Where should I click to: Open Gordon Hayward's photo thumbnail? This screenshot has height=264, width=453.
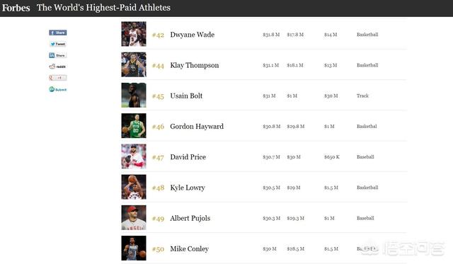(x=134, y=126)
